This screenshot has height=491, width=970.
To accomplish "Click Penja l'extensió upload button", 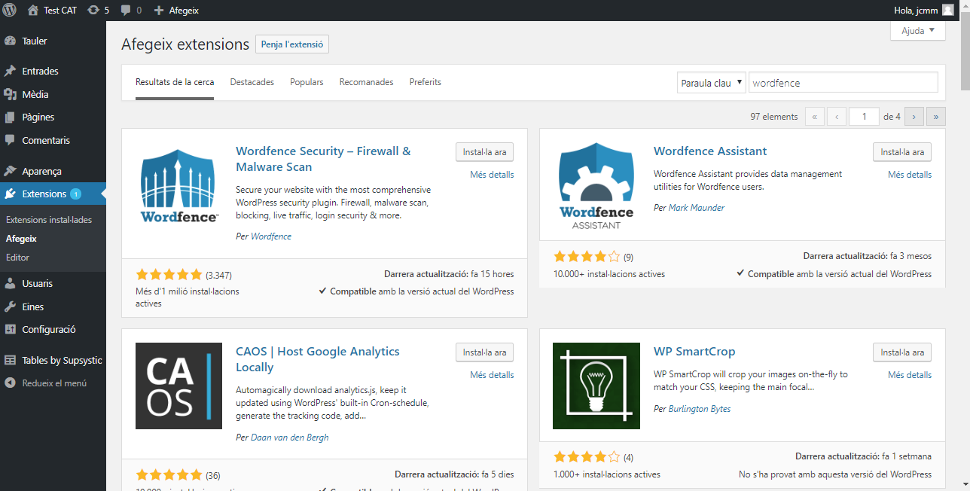I will pyautogui.click(x=292, y=44).
